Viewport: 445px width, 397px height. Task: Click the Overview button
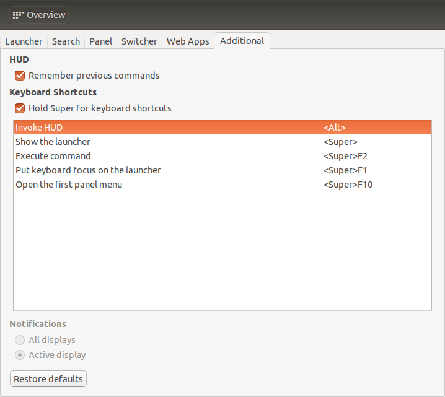pos(39,15)
